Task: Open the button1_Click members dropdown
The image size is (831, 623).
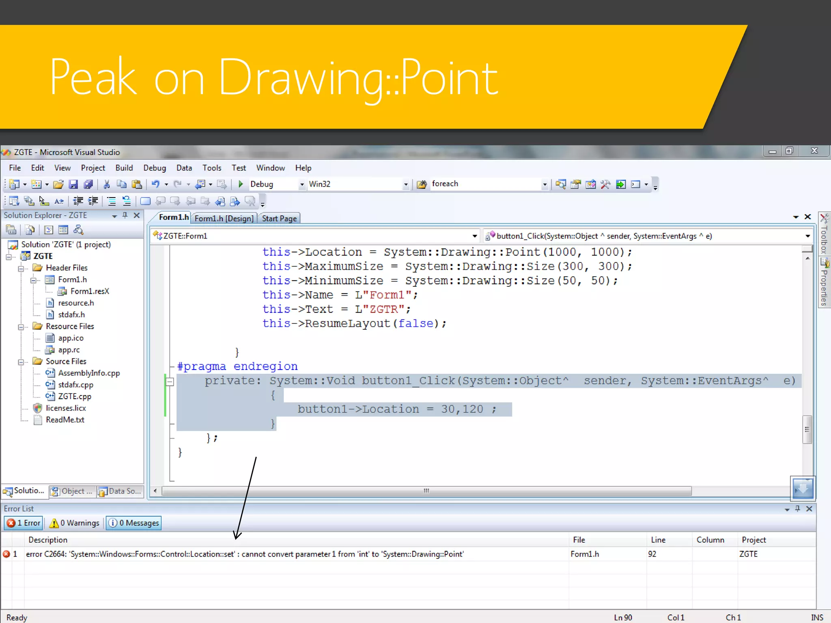Action: click(x=807, y=236)
